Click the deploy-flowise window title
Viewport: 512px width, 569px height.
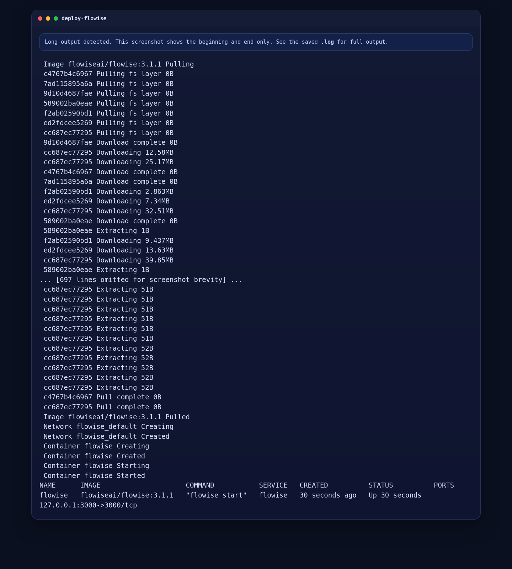point(84,18)
